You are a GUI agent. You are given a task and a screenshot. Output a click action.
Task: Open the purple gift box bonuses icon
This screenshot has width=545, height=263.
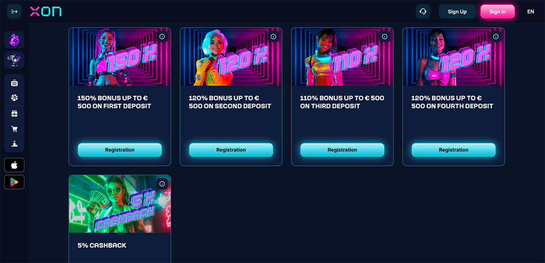14,40
